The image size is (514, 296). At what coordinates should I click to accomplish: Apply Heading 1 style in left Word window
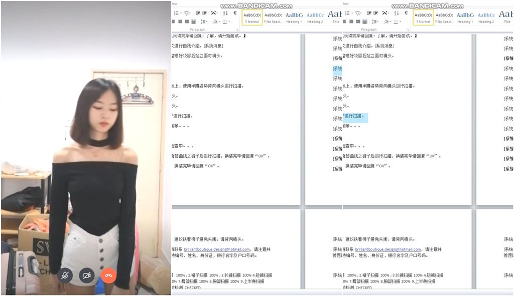pyautogui.click(x=294, y=18)
